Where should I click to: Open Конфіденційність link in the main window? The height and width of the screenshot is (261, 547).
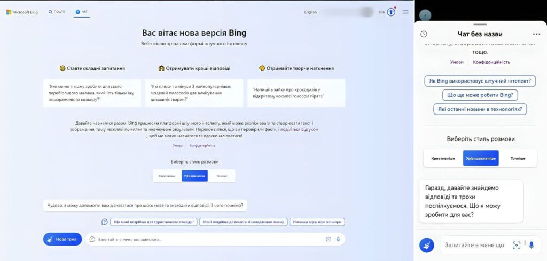[202, 146]
